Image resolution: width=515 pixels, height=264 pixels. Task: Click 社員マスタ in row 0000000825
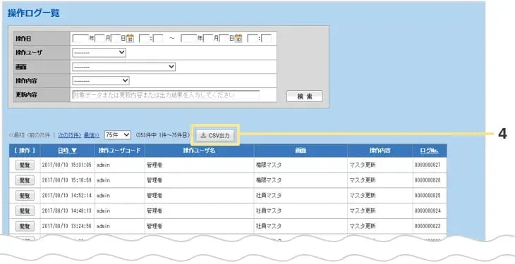tap(269, 196)
